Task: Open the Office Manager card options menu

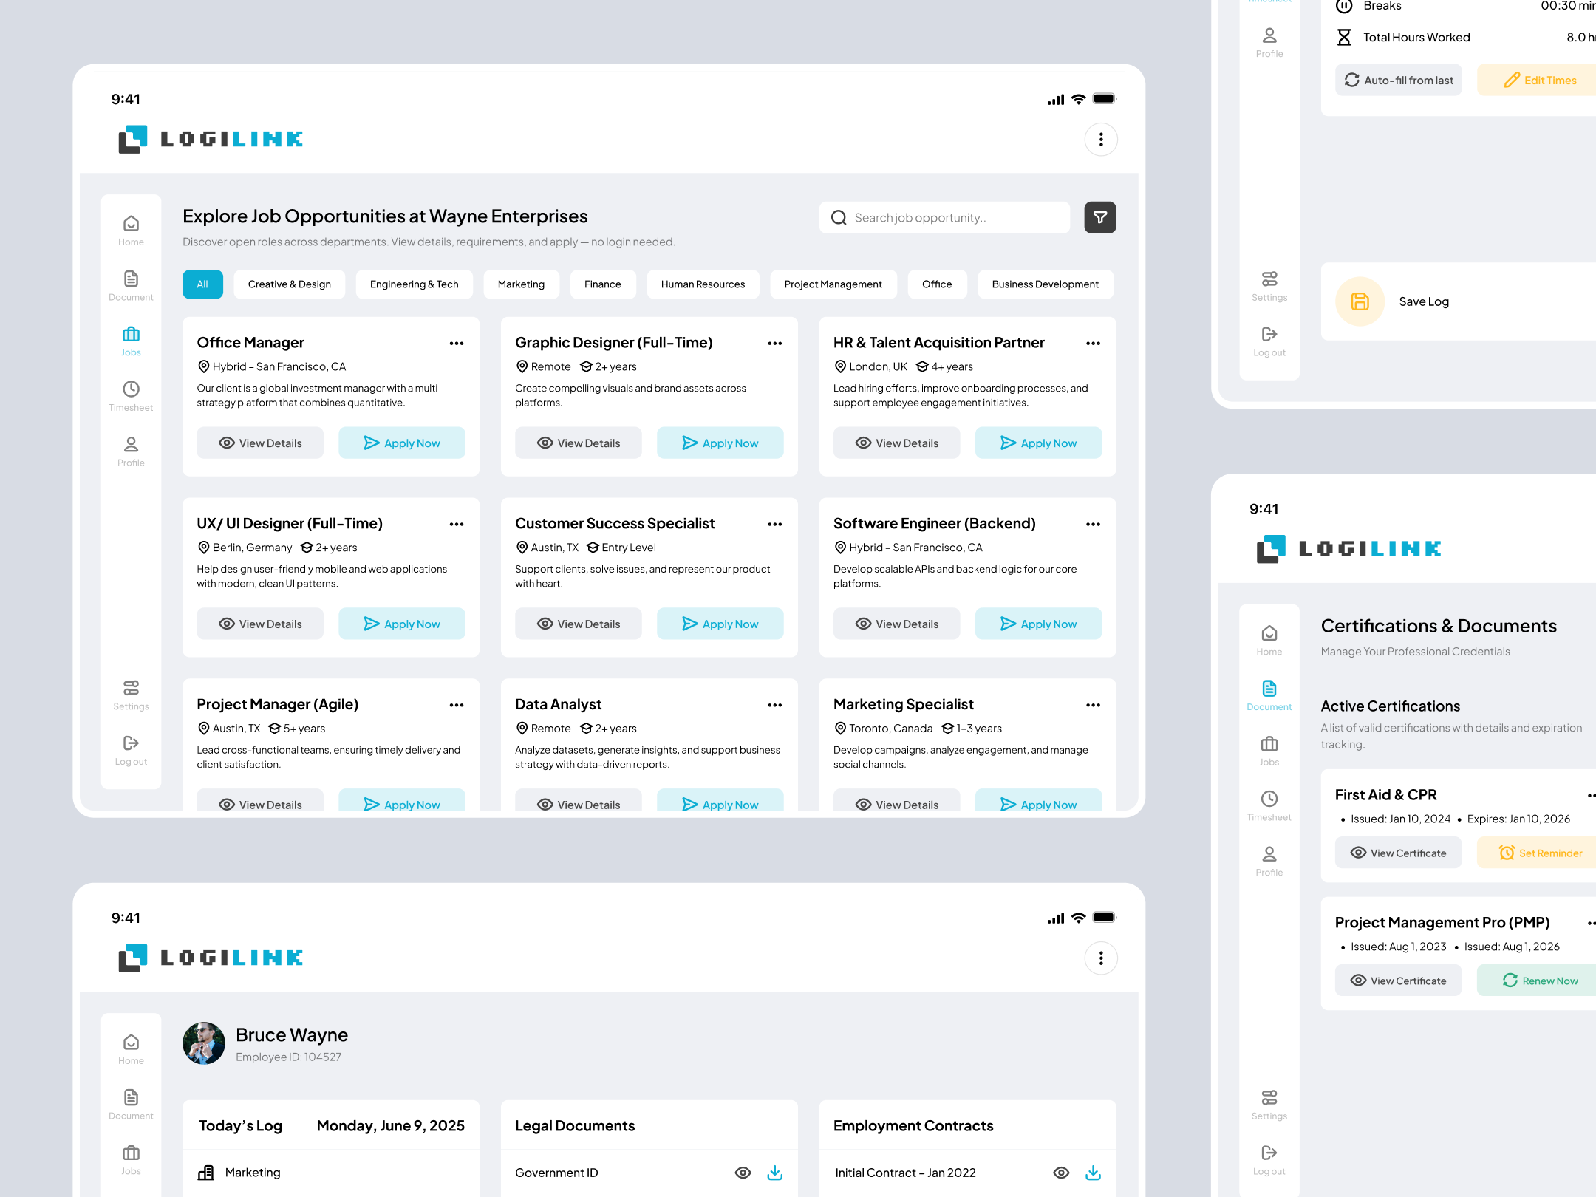Action: click(457, 342)
